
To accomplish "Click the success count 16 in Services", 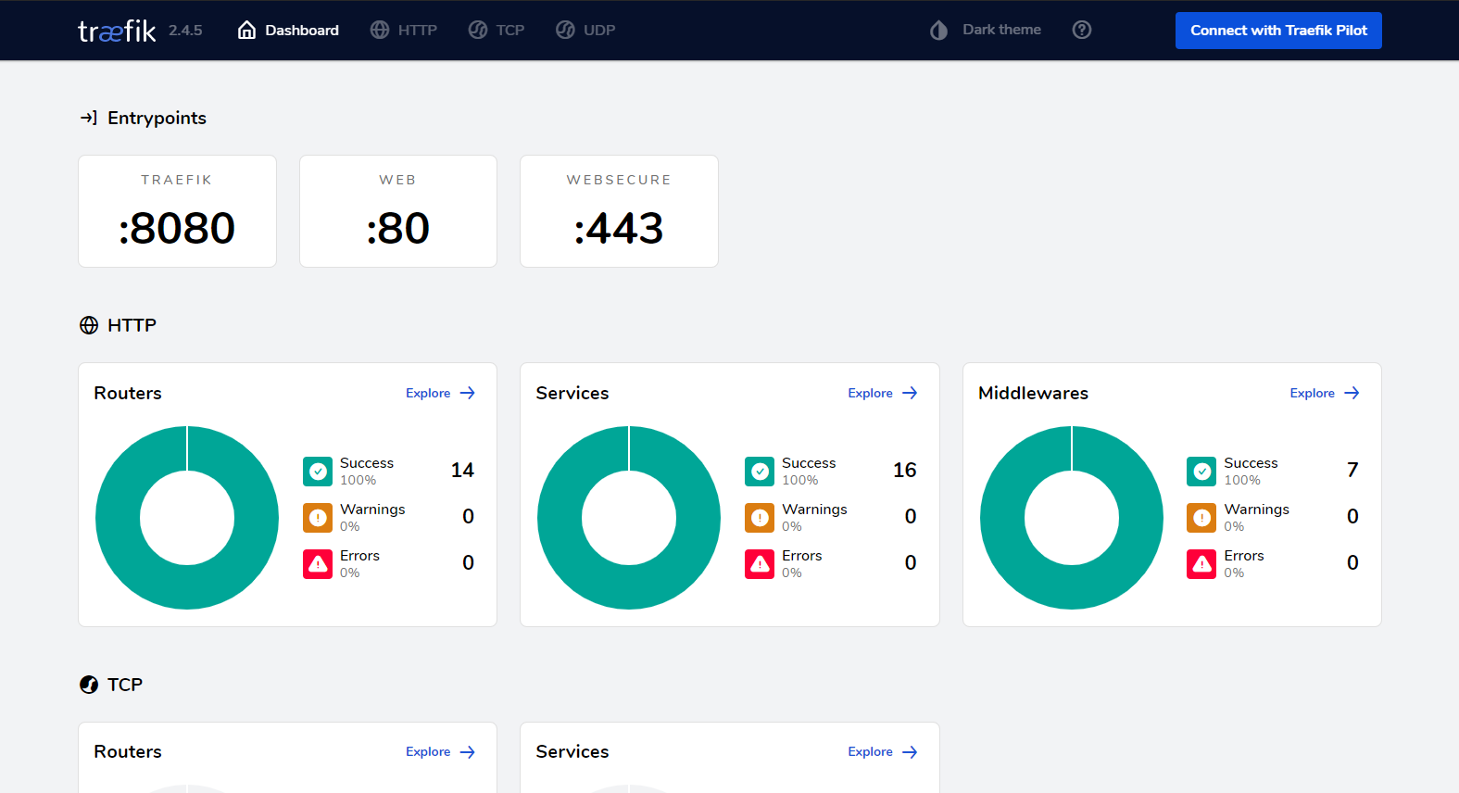I will [905, 471].
